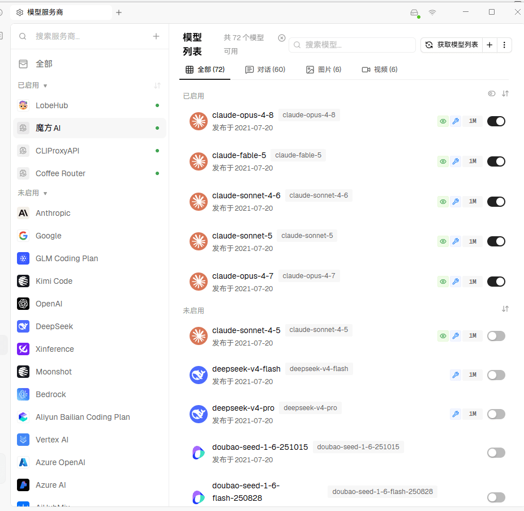The image size is (524, 511).
Task: Enable deepseek-v4-flash toggle
Action: (496, 375)
